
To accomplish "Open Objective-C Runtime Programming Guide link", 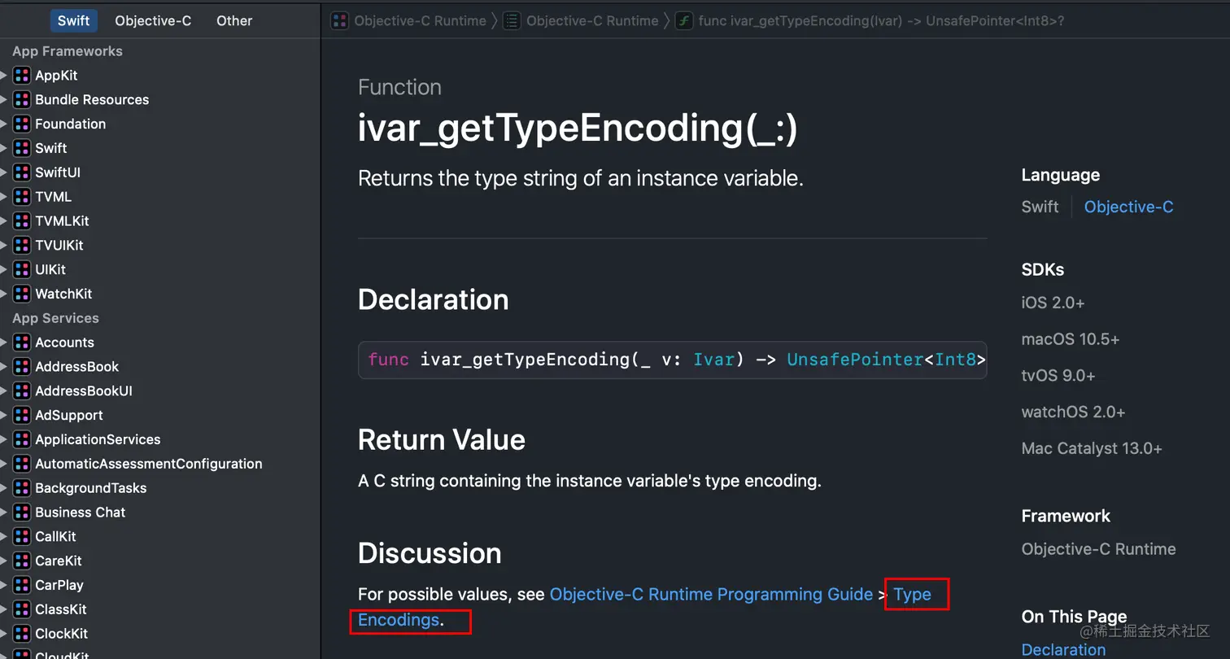I will [711, 595].
